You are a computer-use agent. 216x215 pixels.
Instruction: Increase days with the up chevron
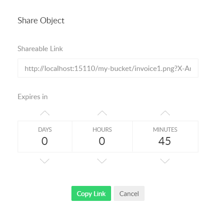(x=45, y=113)
